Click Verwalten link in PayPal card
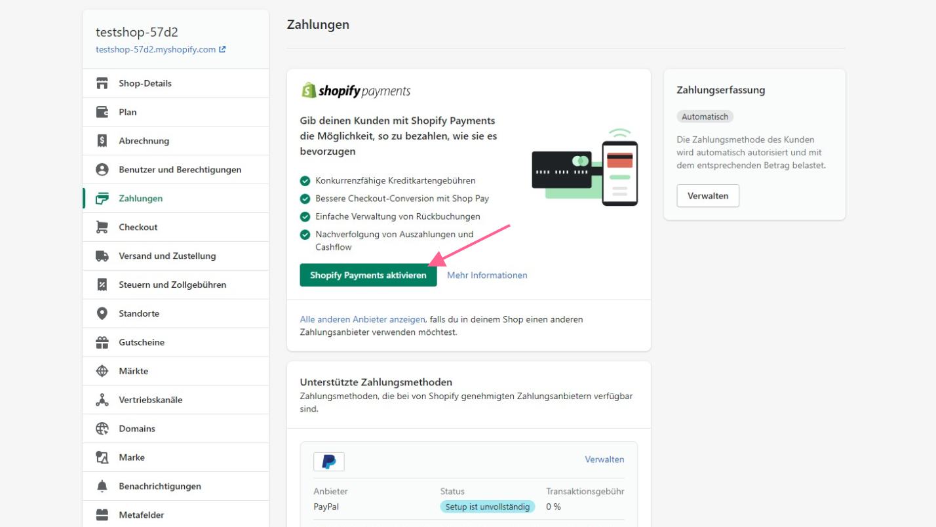Image resolution: width=936 pixels, height=527 pixels. pos(604,459)
